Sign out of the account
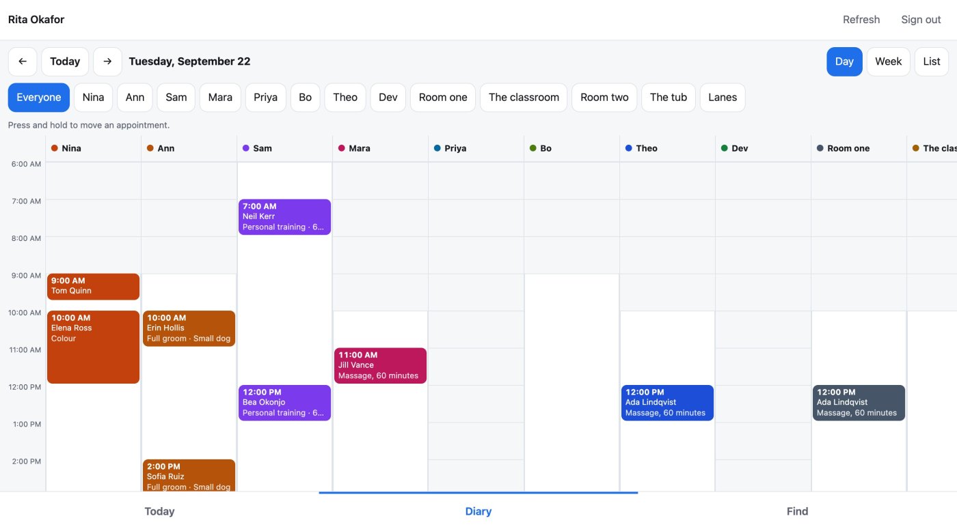The width and height of the screenshot is (957, 529). pos(921,20)
